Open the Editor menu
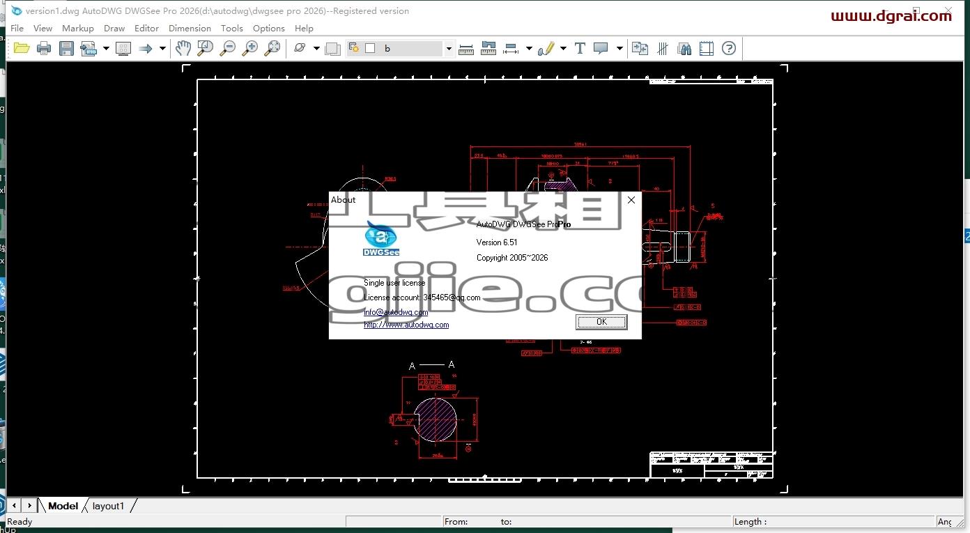The height and width of the screenshot is (533, 970). (x=146, y=28)
